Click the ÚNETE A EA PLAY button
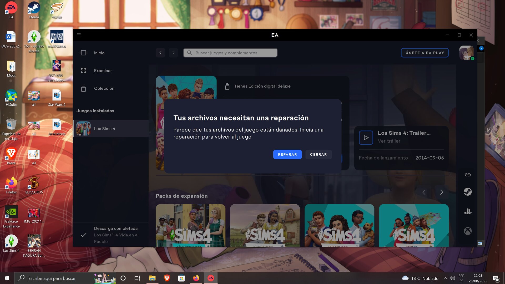 pos(425,53)
